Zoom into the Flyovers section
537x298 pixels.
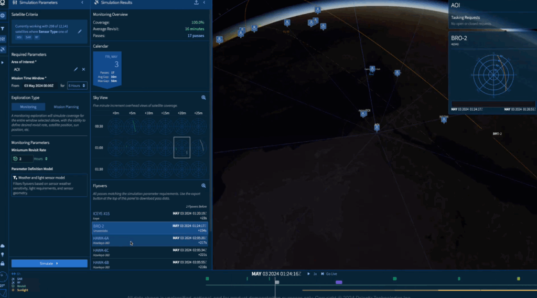click(x=203, y=186)
